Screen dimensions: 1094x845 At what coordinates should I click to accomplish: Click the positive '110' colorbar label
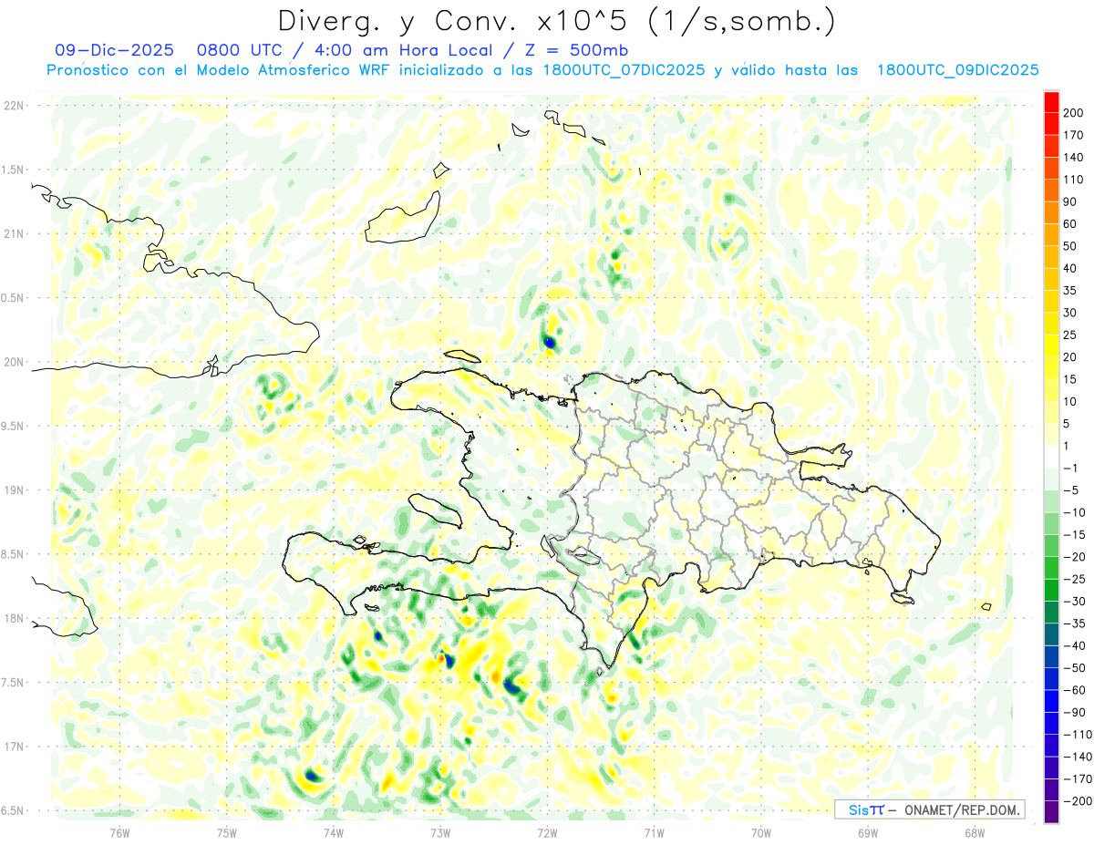(1073, 180)
